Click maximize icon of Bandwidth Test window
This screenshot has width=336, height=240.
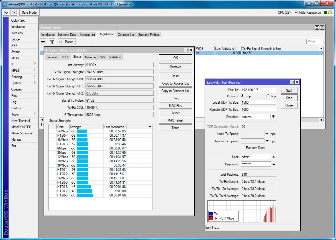(292, 82)
